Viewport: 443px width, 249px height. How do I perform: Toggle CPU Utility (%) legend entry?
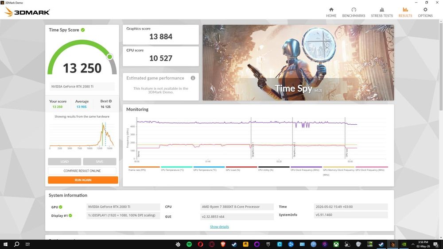click(274, 169)
